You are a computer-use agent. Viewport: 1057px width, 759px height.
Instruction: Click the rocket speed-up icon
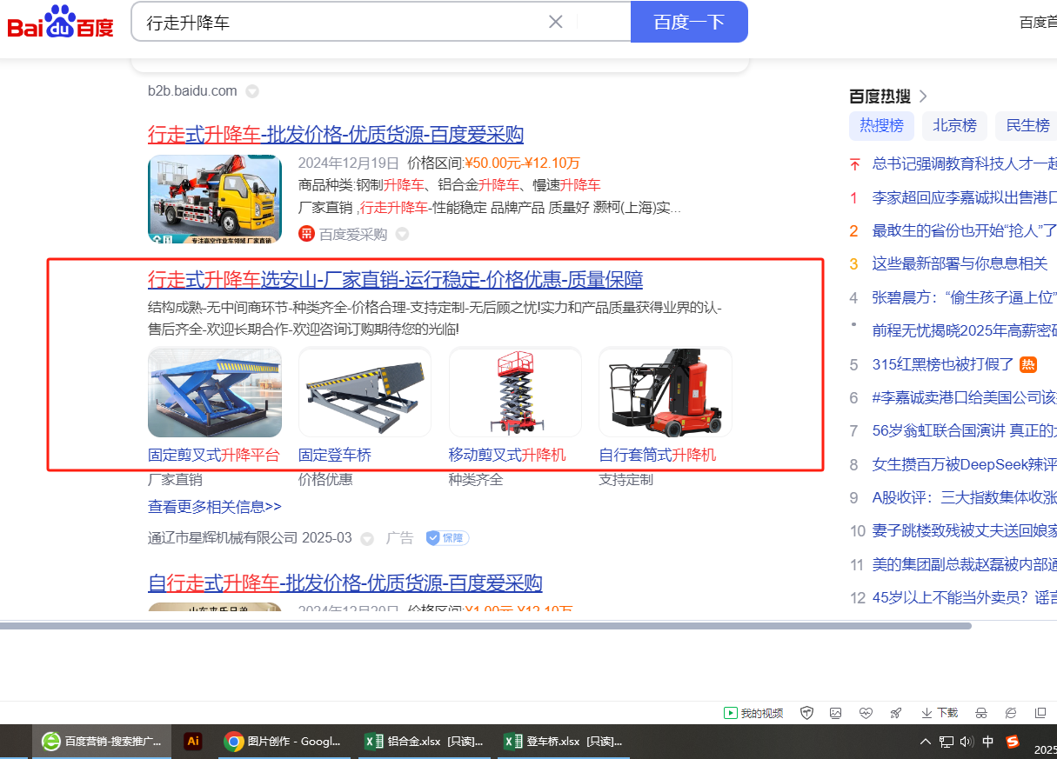click(895, 713)
